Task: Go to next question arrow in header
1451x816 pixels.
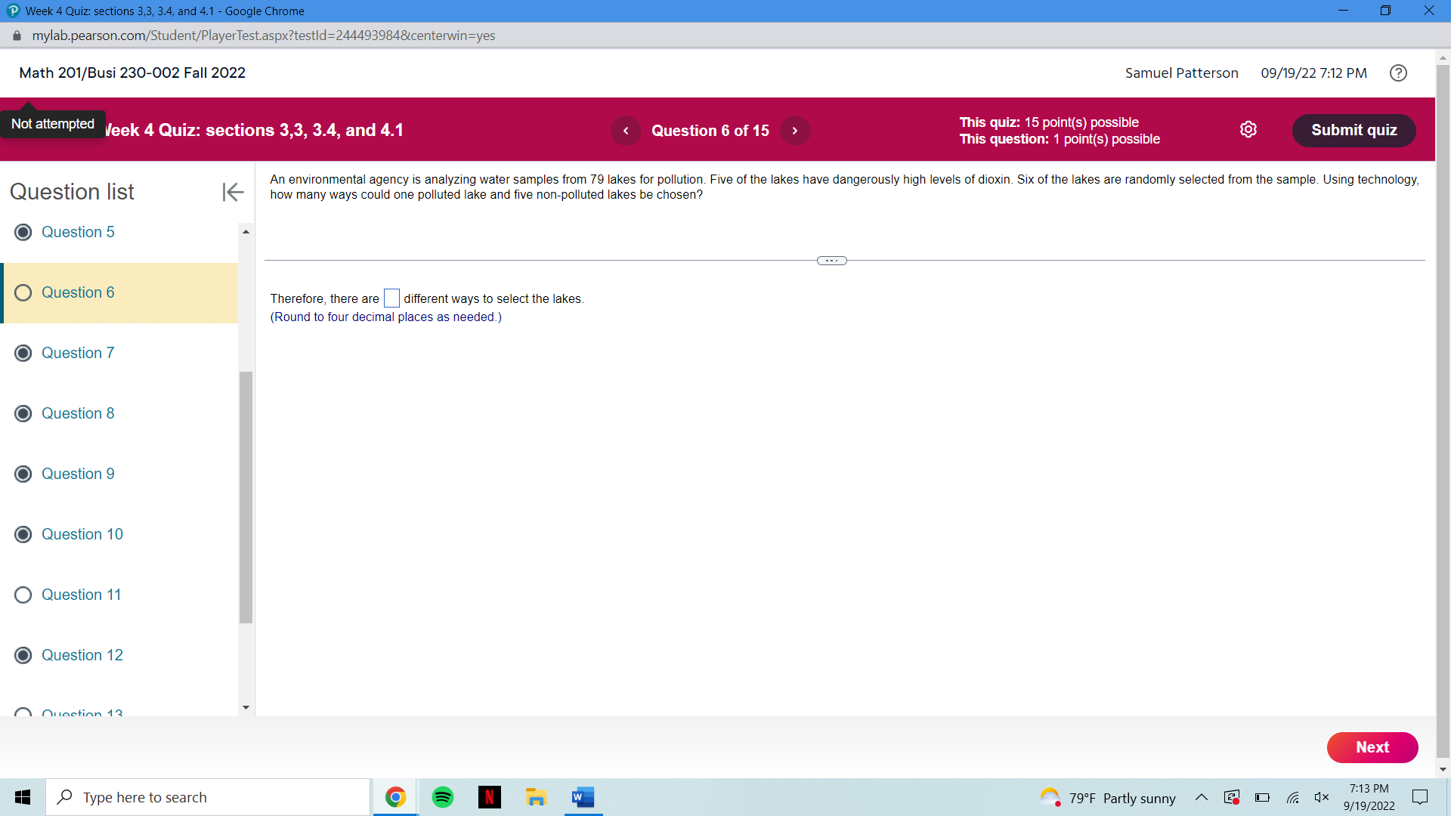Action: point(795,131)
